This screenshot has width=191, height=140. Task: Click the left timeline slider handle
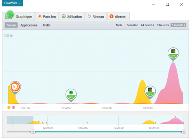point(33,132)
